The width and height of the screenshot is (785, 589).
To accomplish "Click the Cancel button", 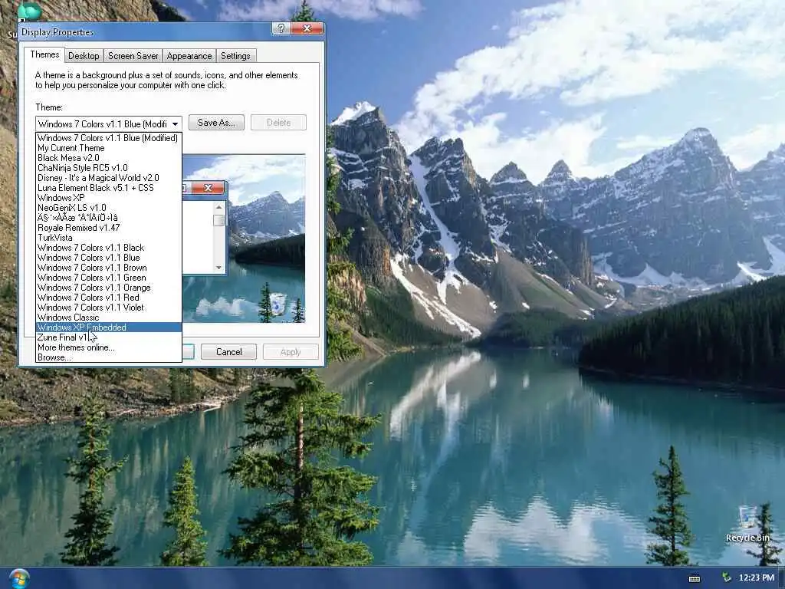I will point(228,352).
